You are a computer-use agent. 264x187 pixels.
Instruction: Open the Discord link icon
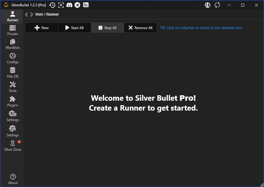pyautogui.click(x=69, y=5)
